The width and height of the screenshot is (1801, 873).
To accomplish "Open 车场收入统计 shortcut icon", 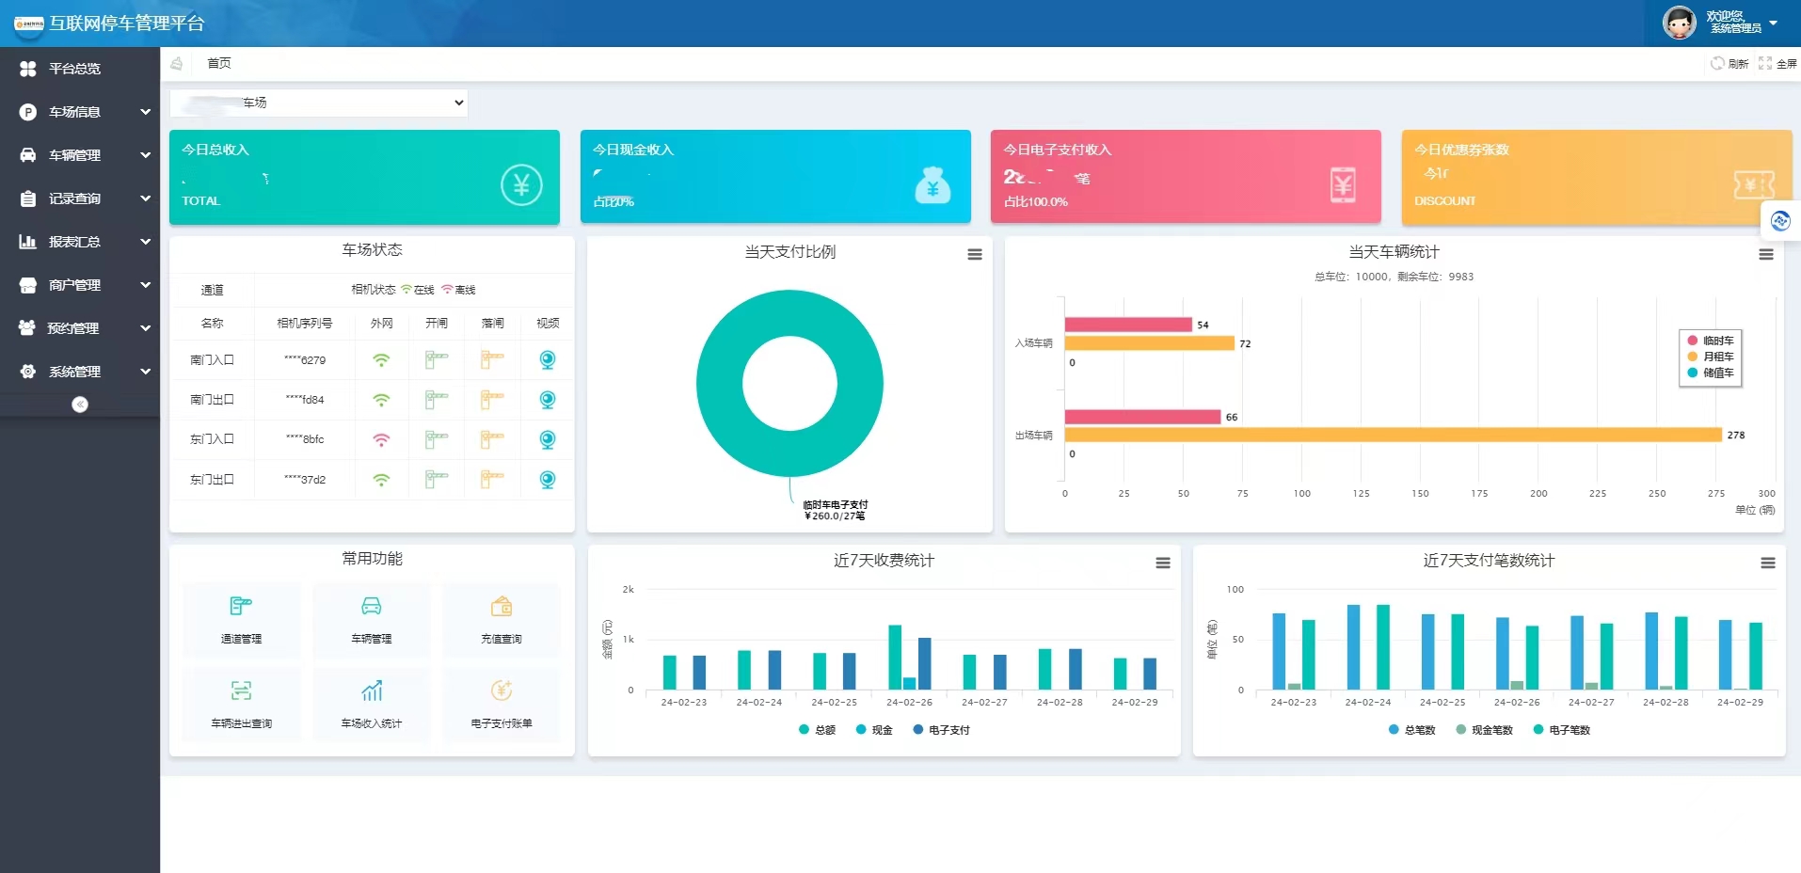I will (372, 691).
